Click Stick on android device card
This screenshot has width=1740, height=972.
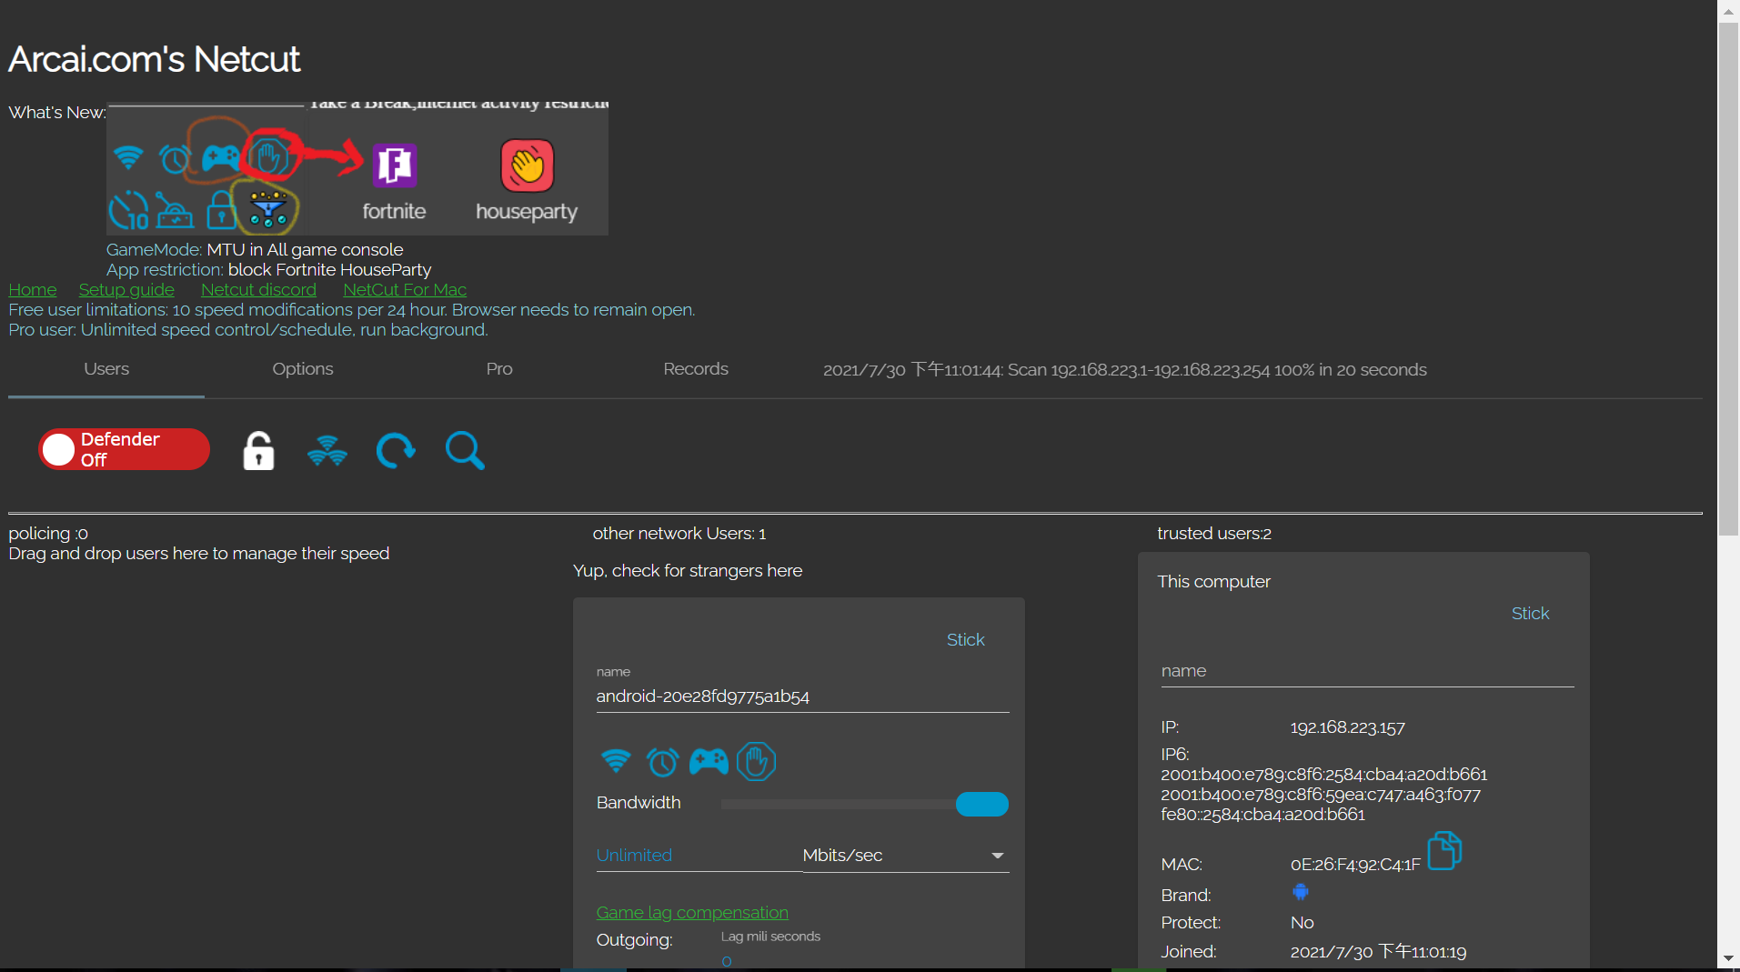coord(965,640)
